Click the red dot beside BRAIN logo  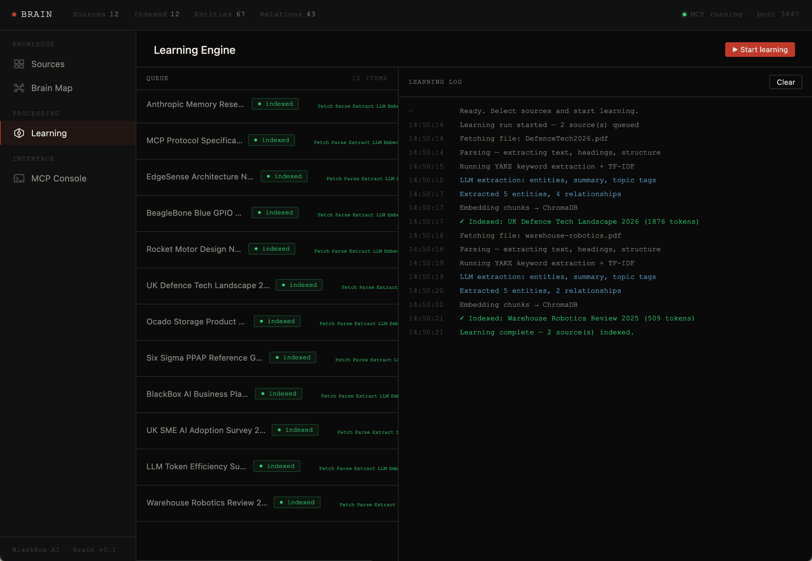tap(14, 14)
